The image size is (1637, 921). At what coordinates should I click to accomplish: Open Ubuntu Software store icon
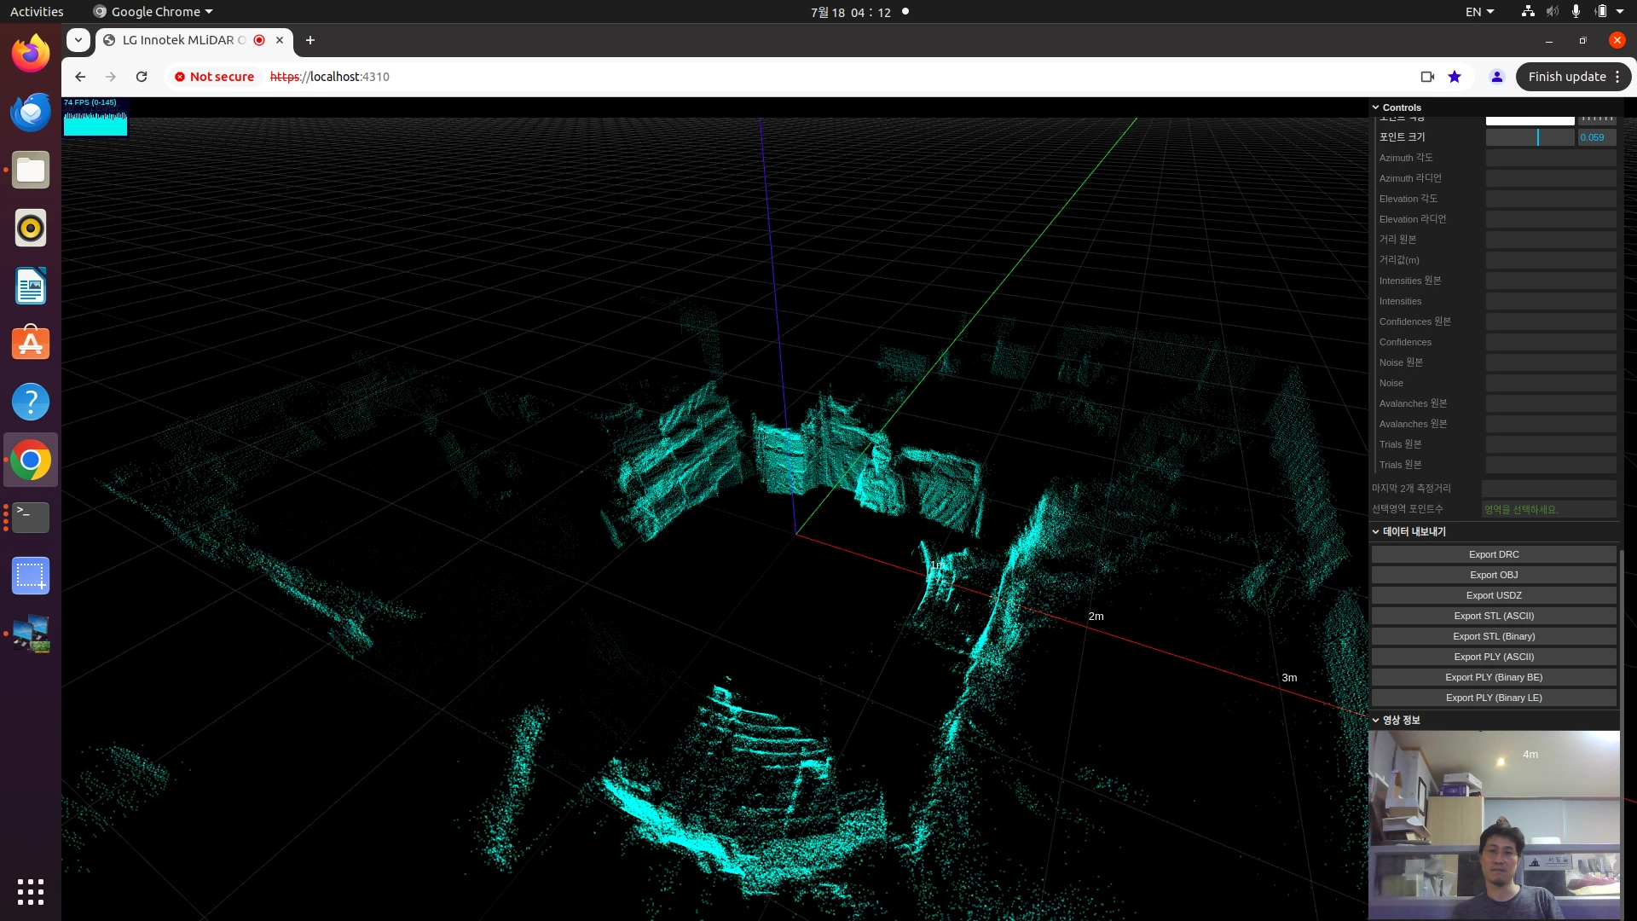[x=31, y=344]
